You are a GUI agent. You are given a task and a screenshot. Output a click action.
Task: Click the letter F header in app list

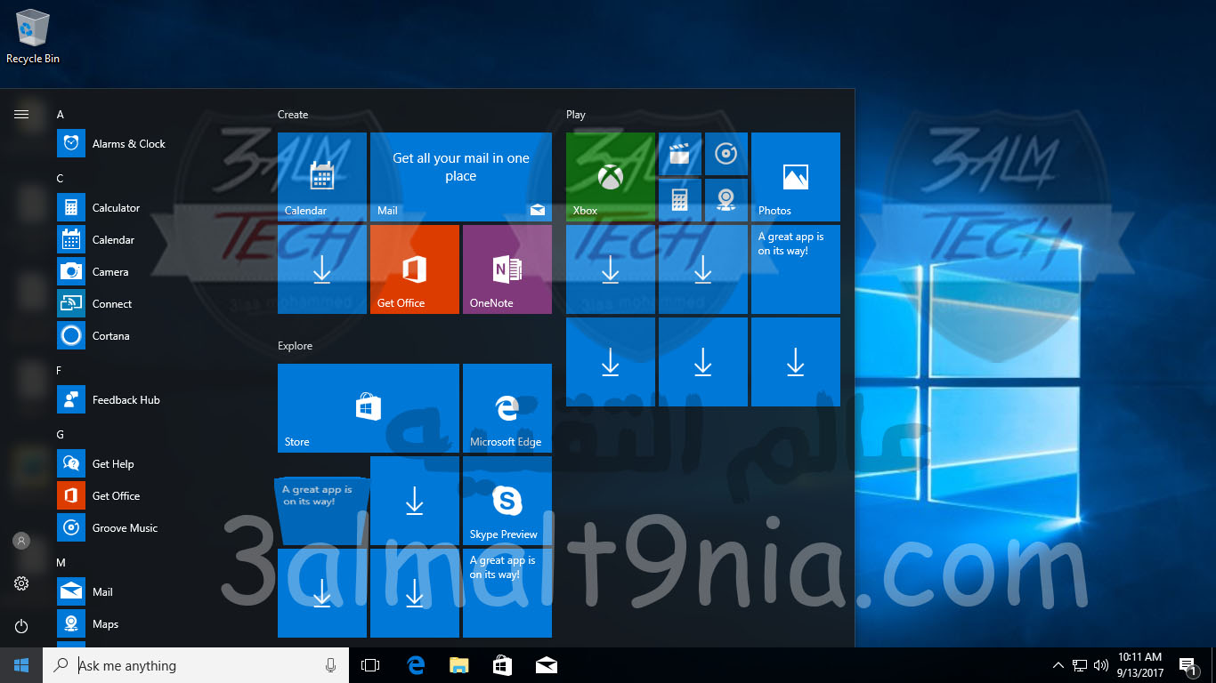click(60, 371)
